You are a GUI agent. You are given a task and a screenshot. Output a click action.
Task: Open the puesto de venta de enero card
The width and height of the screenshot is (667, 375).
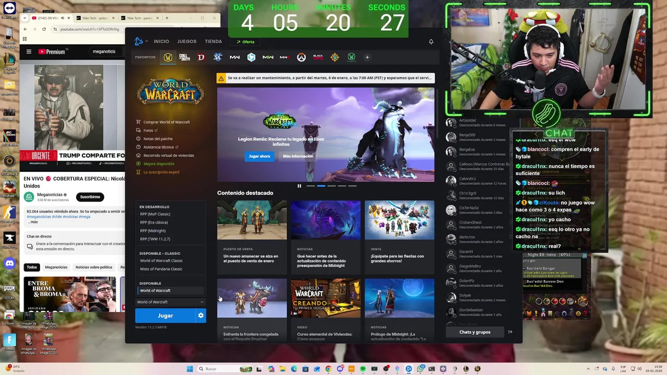[252, 238]
